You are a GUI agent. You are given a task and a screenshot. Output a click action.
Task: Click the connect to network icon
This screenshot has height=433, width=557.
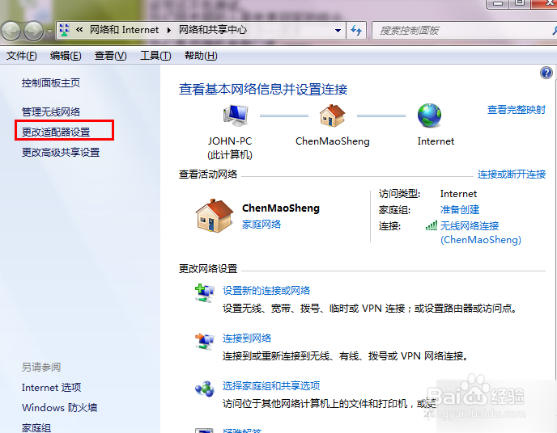click(x=204, y=341)
